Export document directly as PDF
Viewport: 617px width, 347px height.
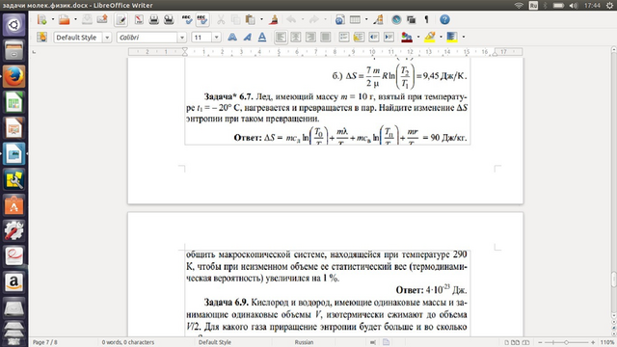click(139, 19)
